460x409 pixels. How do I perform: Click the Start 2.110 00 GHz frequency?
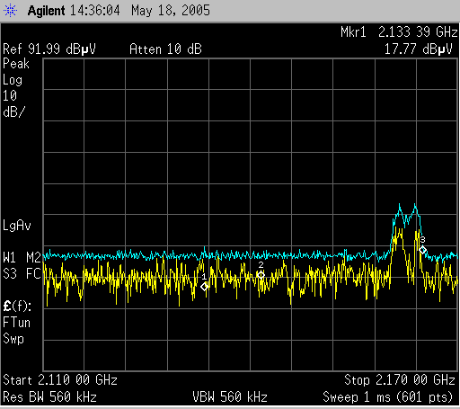point(60,380)
